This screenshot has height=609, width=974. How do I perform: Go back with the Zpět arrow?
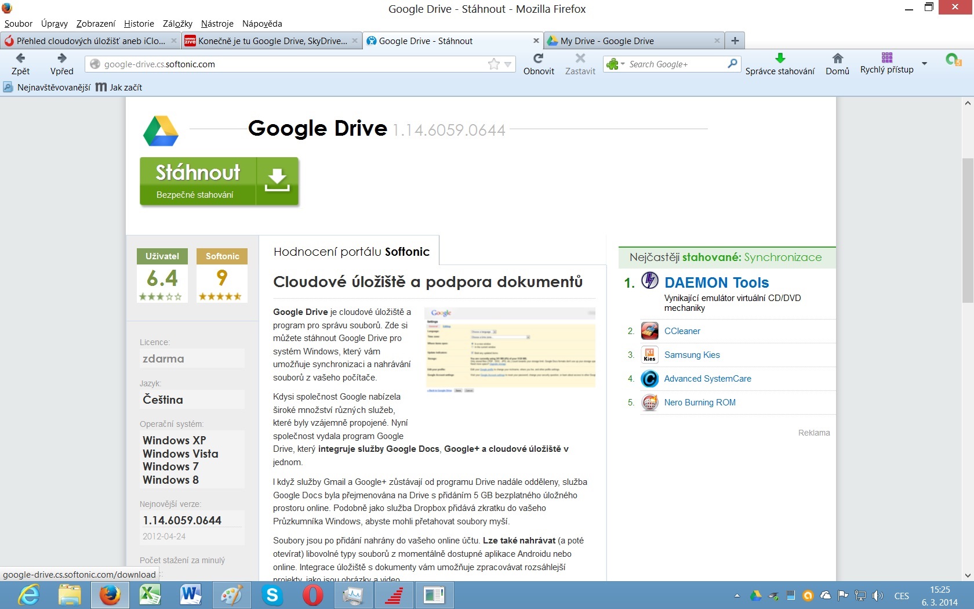point(20,64)
